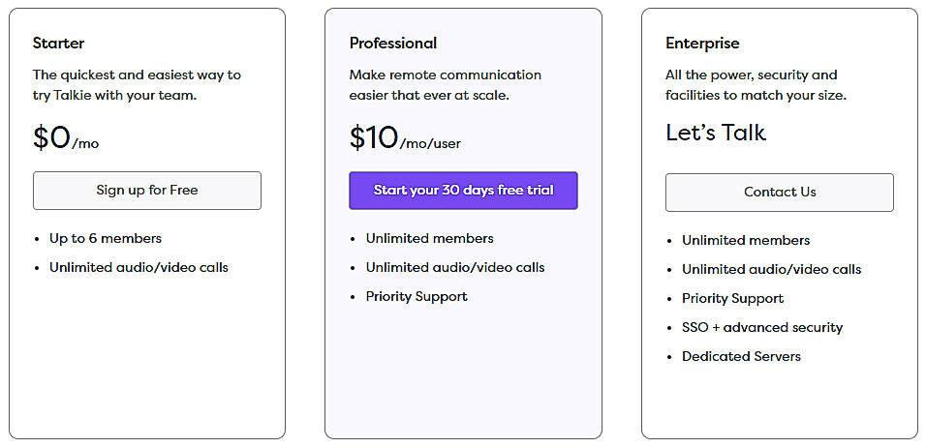Click the Sign up for Free button

[x=146, y=191]
